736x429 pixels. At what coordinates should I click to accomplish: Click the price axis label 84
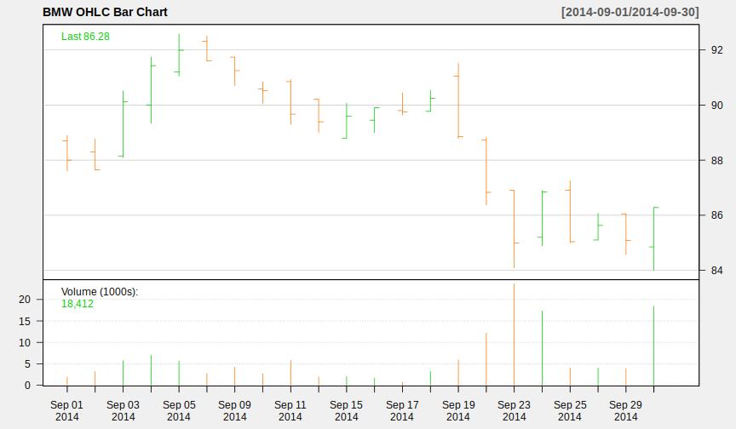[716, 271]
